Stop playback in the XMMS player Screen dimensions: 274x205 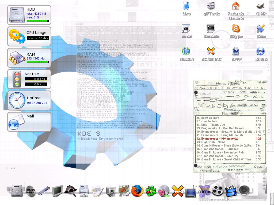(x=219, y=106)
